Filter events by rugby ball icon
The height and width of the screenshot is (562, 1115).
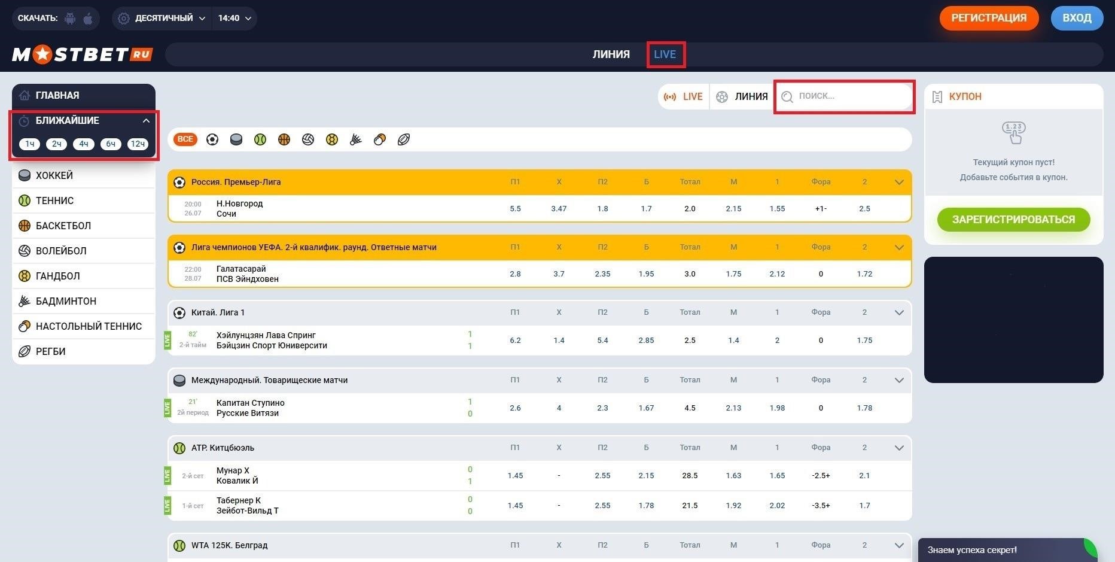point(404,139)
